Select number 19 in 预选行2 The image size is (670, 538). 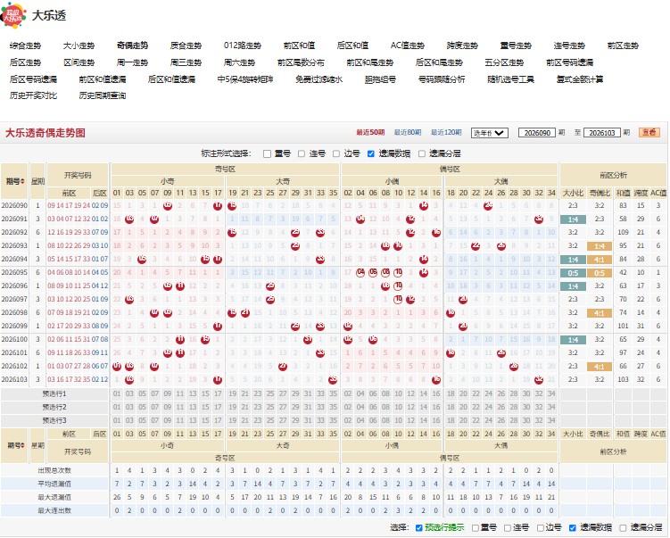click(x=233, y=407)
